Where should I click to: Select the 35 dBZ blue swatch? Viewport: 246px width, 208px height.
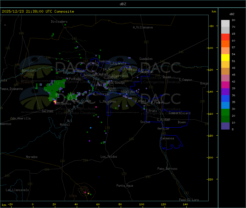[x=225, y=106]
